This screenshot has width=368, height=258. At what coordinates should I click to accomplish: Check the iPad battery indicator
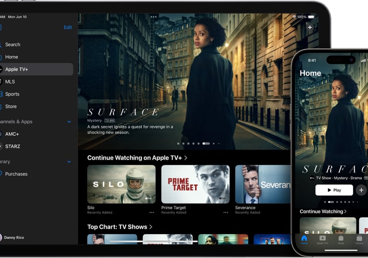[x=311, y=17]
